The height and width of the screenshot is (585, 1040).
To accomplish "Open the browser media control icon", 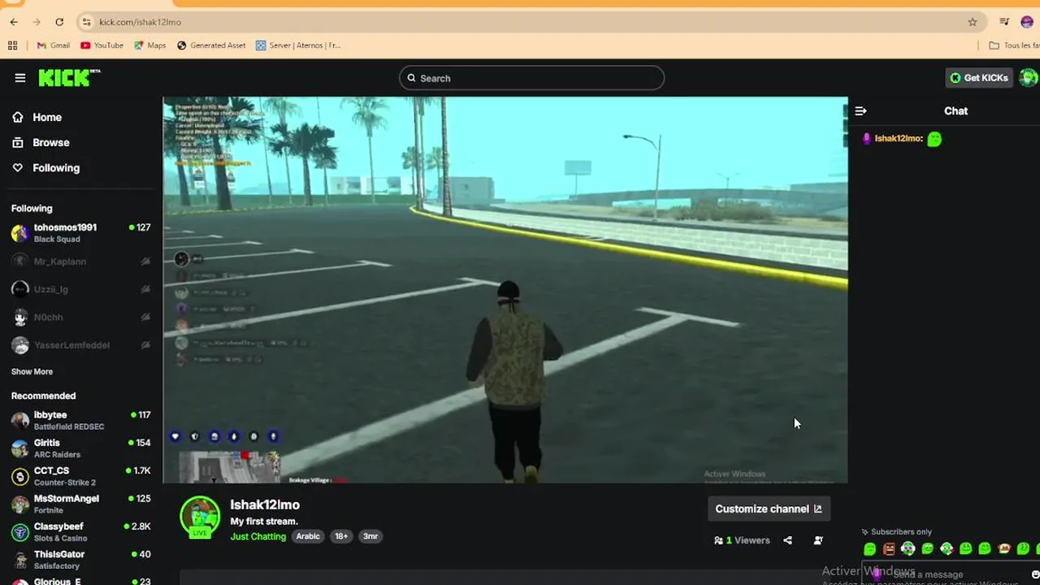I will point(1004,22).
